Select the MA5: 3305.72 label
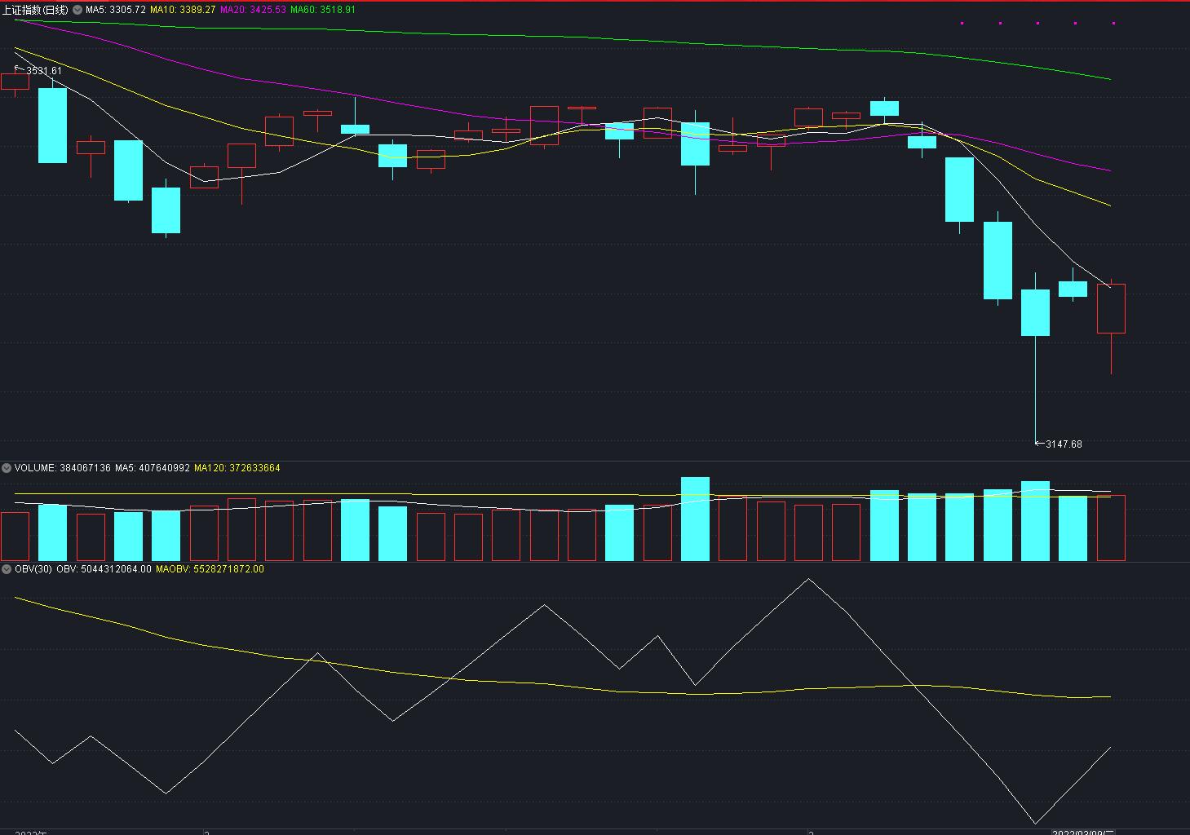The height and width of the screenshot is (835, 1190). (116, 10)
